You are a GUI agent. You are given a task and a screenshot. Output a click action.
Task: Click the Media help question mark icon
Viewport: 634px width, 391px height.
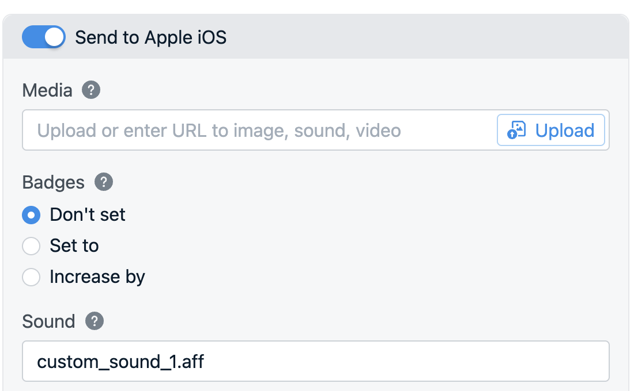(91, 90)
